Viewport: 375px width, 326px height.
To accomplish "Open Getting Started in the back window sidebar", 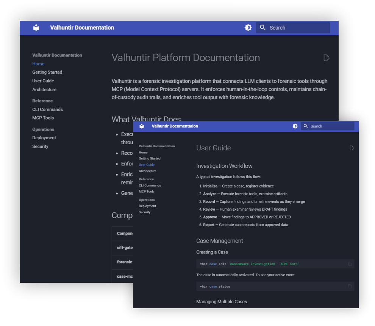I will point(47,72).
